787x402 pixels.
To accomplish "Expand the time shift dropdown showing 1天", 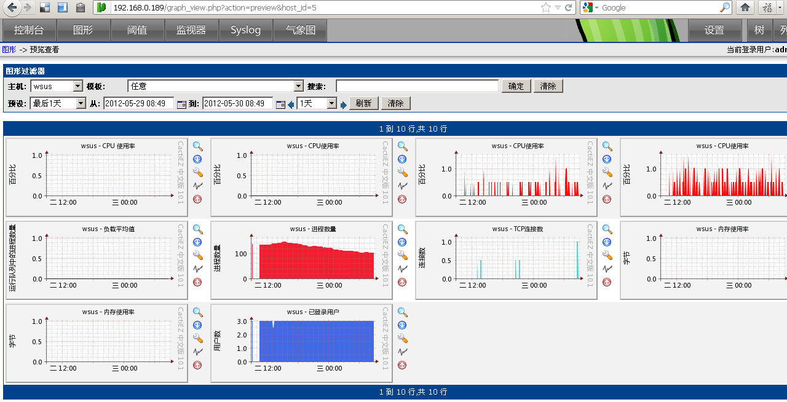I will point(332,103).
